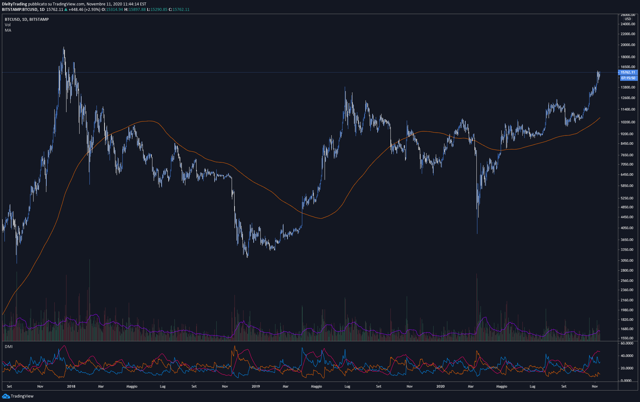Open DivityTrading author name in header
Viewport: 640px width, 402px height.
click(x=14, y=4)
